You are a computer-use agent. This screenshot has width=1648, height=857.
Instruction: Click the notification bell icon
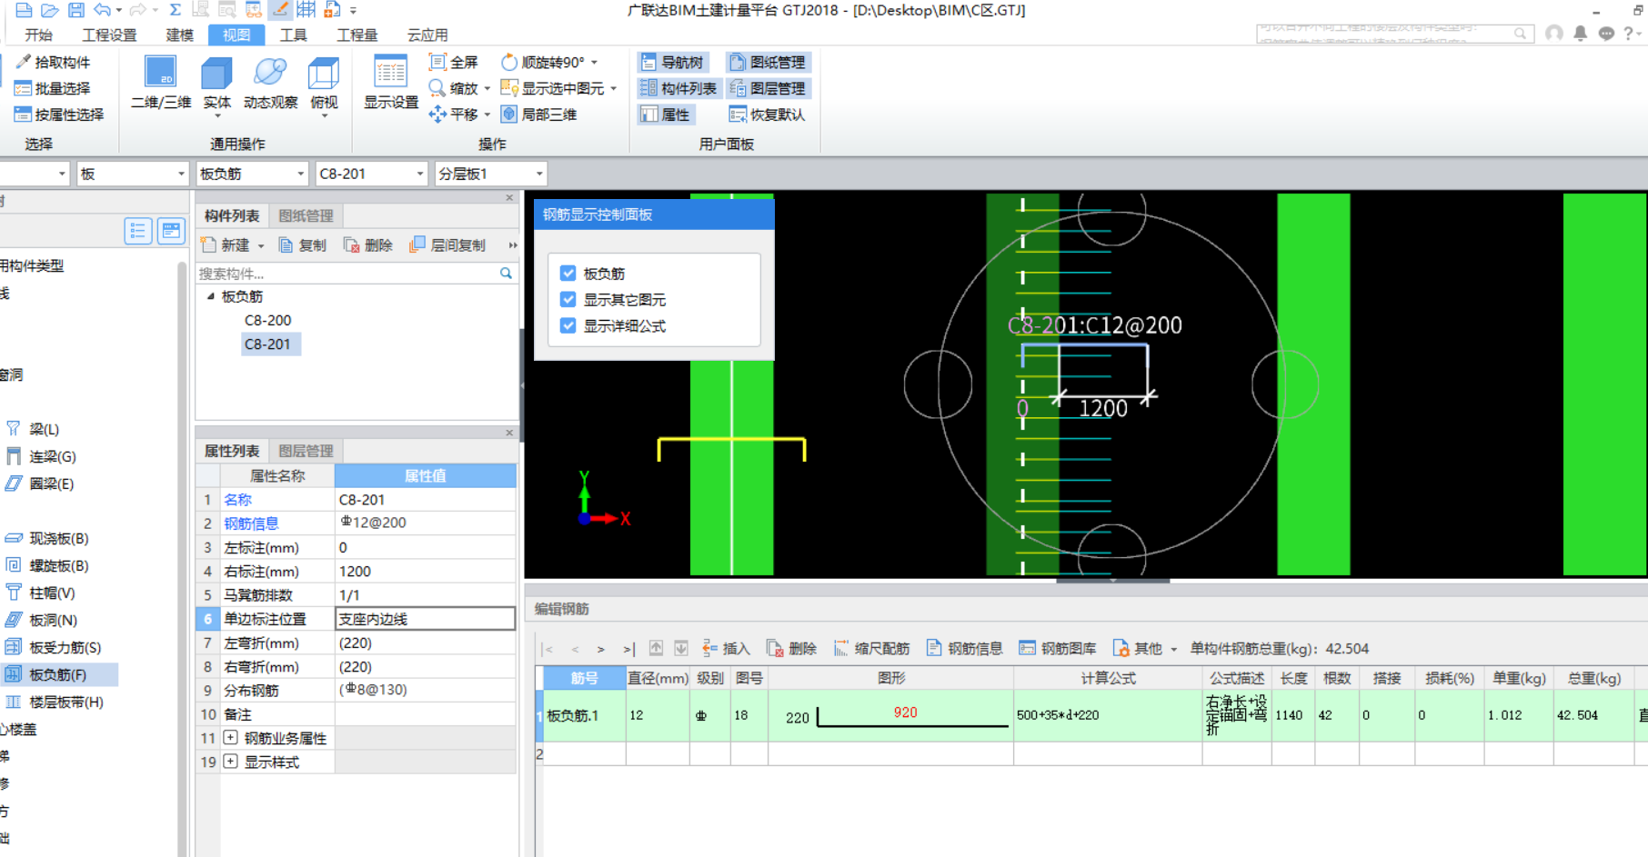[1581, 34]
